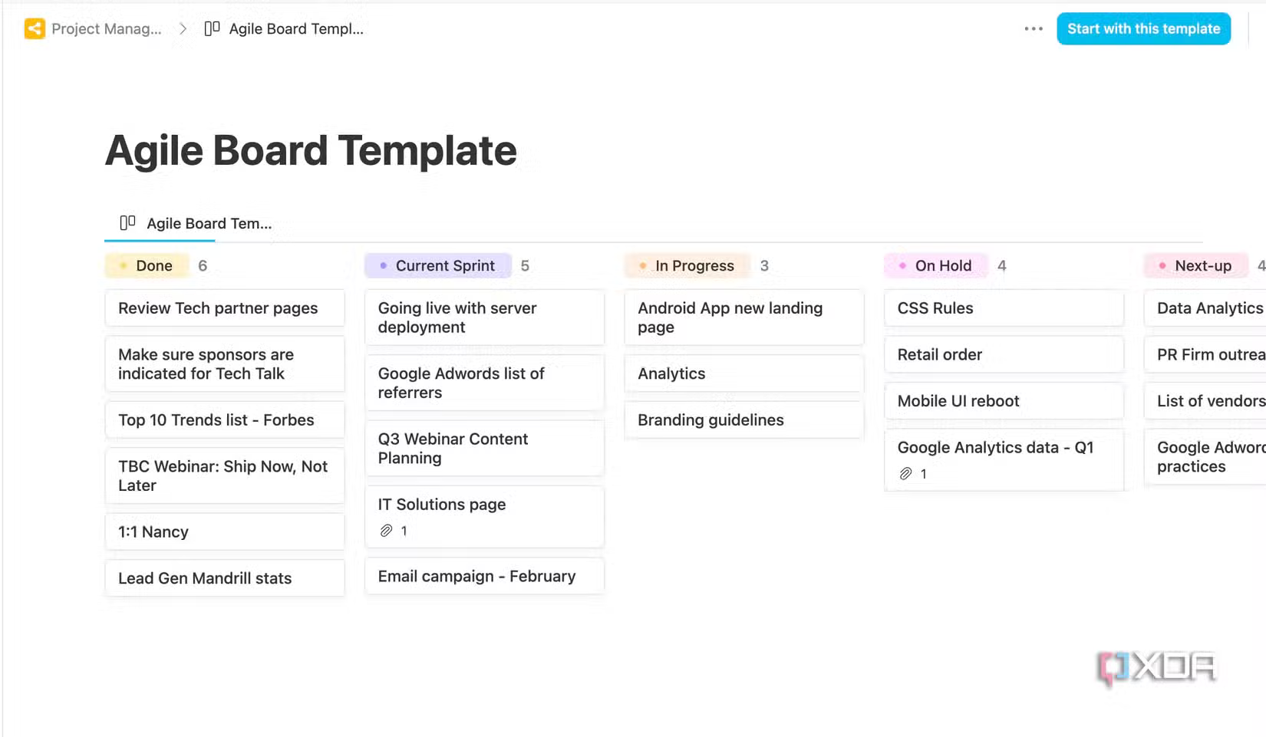The width and height of the screenshot is (1266, 737).
Task: Select the Next-up column header
Action: point(1196,266)
